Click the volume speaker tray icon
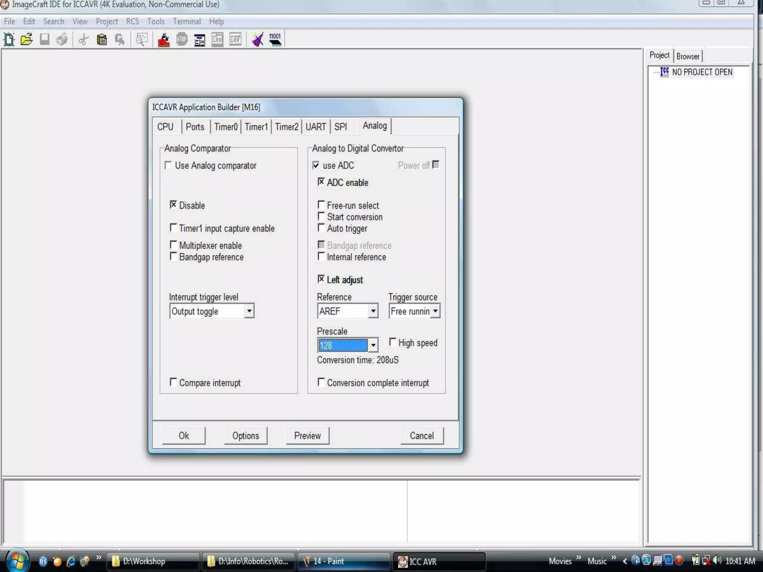This screenshot has height=572, width=763. point(717,560)
